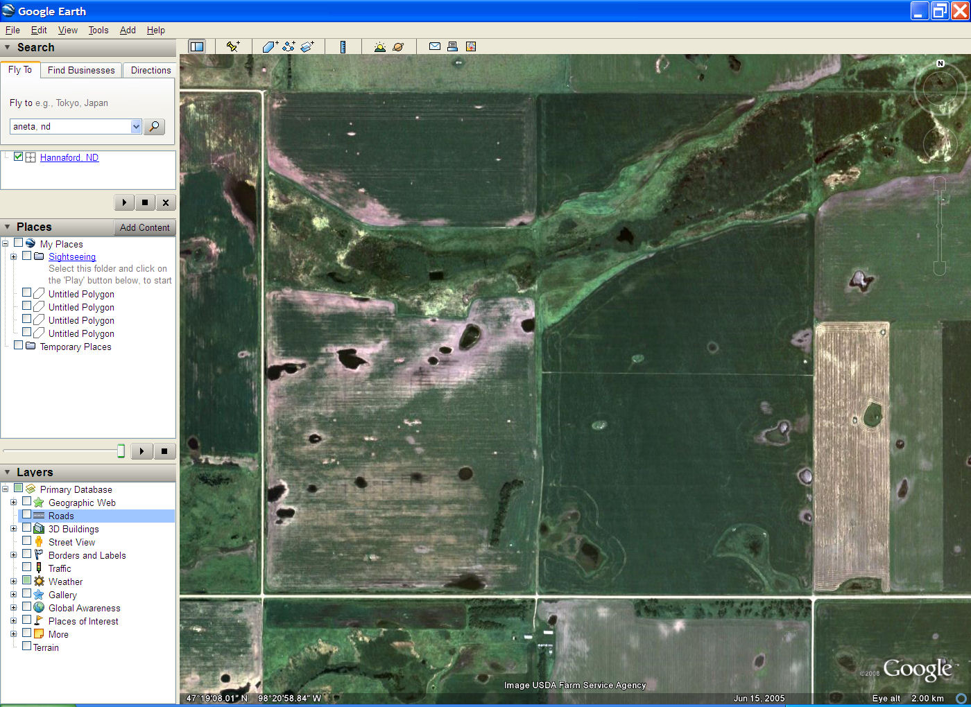Enable the Street View layer checkbox

click(x=26, y=541)
